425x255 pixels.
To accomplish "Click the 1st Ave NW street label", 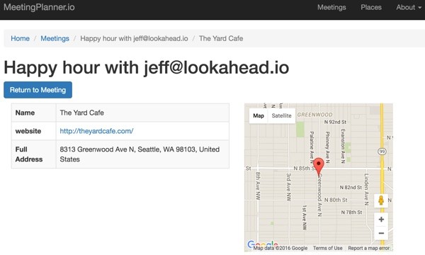I will click(x=305, y=217).
